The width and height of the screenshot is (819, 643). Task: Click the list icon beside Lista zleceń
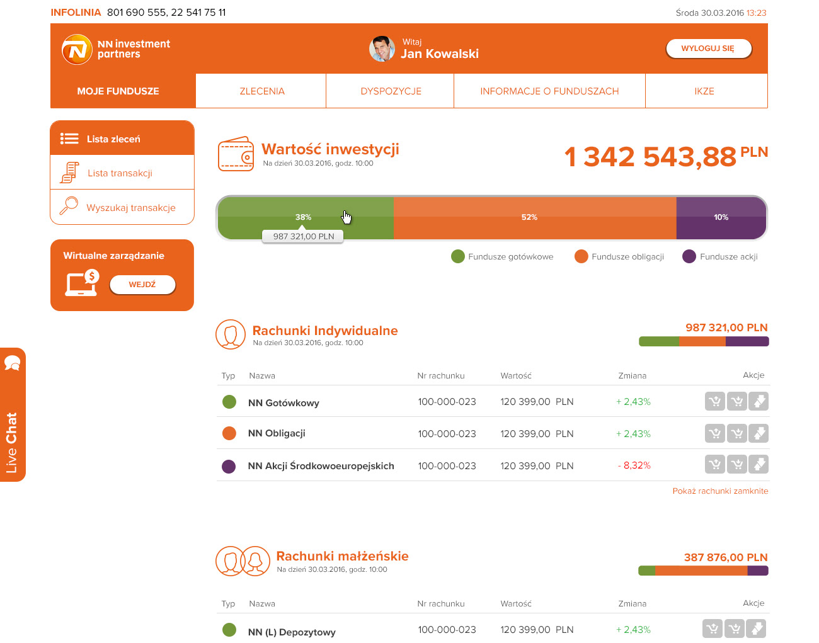click(x=69, y=139)
